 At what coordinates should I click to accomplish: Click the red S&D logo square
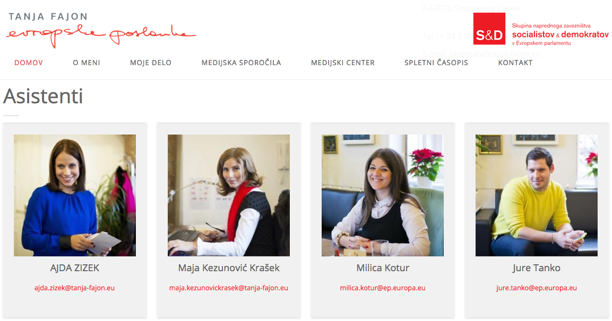tap(489, 29)
